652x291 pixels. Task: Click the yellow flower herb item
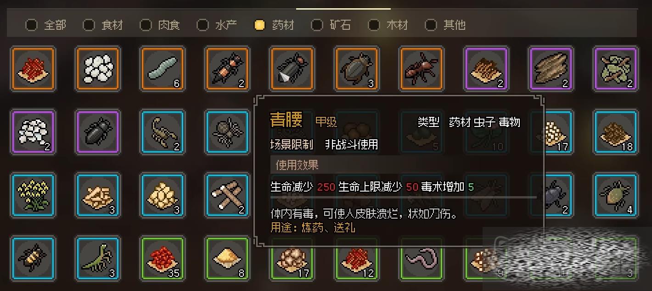pyautogui.click(x=33, y=195)
